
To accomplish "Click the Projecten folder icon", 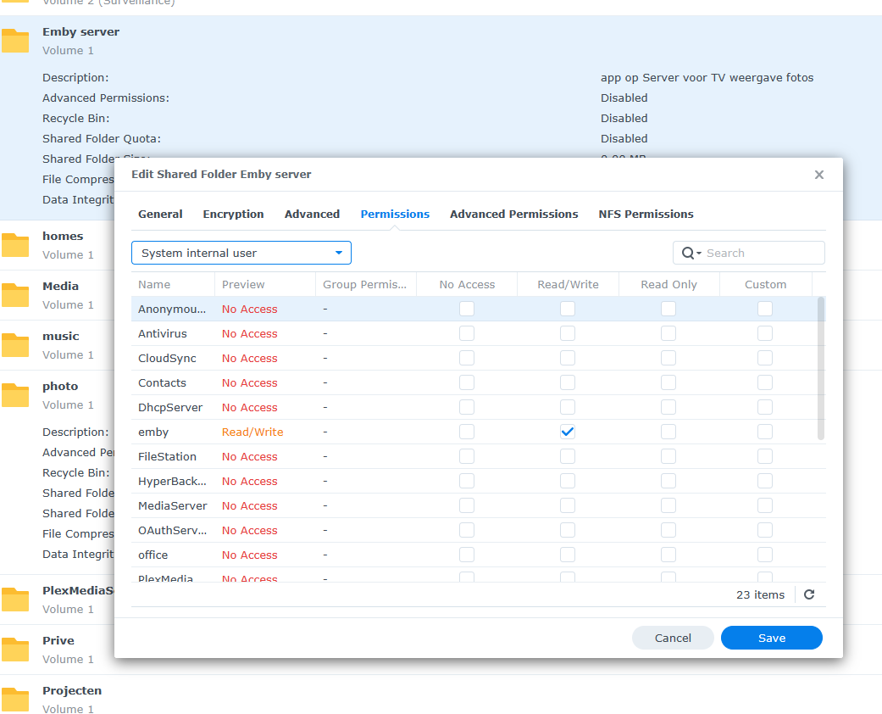I will pyautogui.click(x=15, y=699).
